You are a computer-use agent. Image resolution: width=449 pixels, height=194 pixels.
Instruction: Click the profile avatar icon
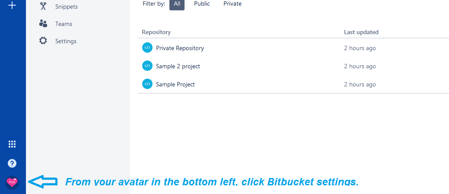coord(12,182)
